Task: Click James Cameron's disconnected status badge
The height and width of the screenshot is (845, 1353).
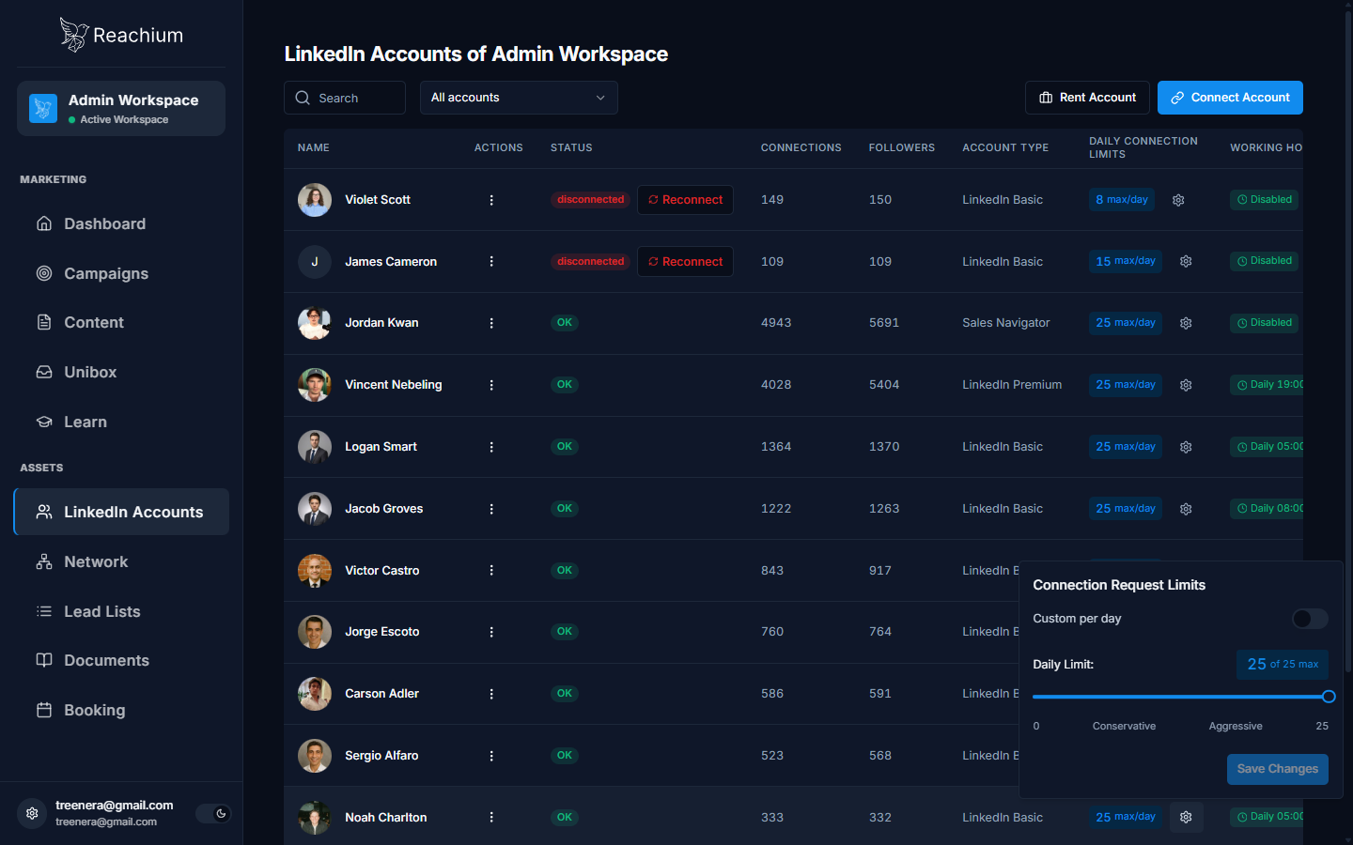Action: point(591,262)
